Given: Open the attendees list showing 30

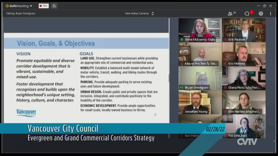Looking at the screenshot, I should pos(232,14).
